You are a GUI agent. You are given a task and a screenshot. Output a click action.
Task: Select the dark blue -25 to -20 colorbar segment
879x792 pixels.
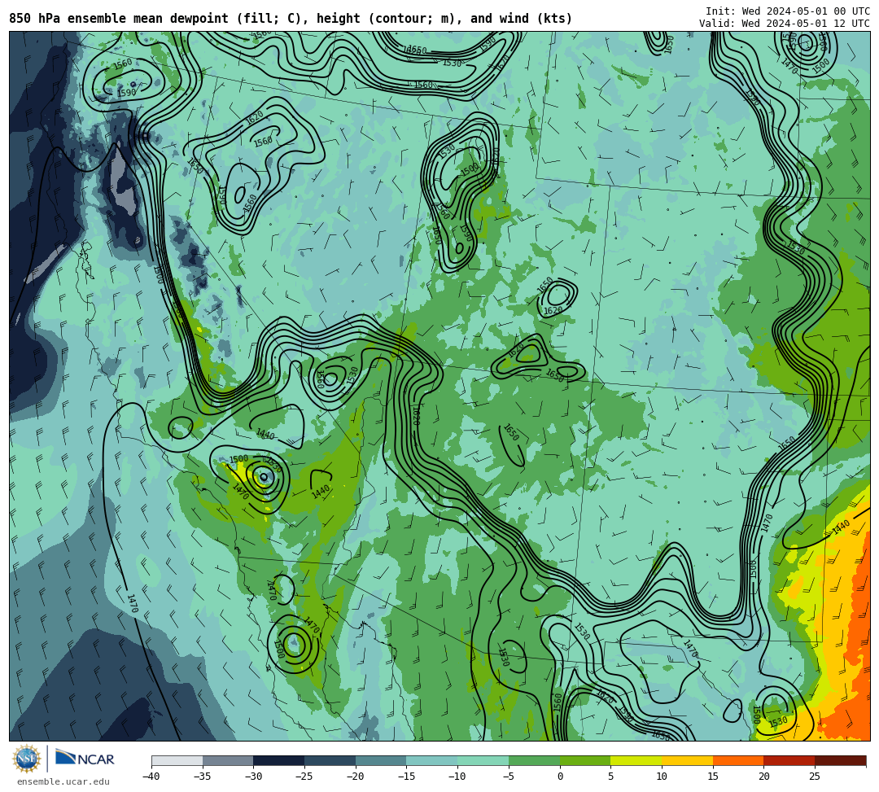(x=330, y=760)
